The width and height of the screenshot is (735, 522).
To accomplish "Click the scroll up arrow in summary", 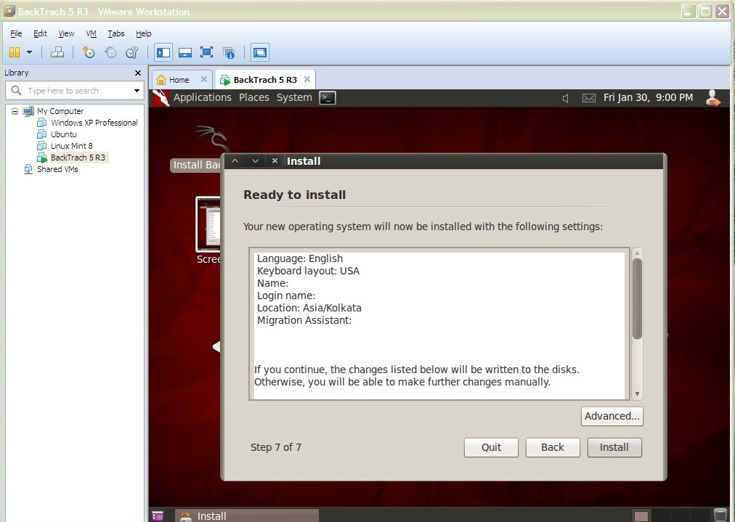I will [x=636, y=253].
